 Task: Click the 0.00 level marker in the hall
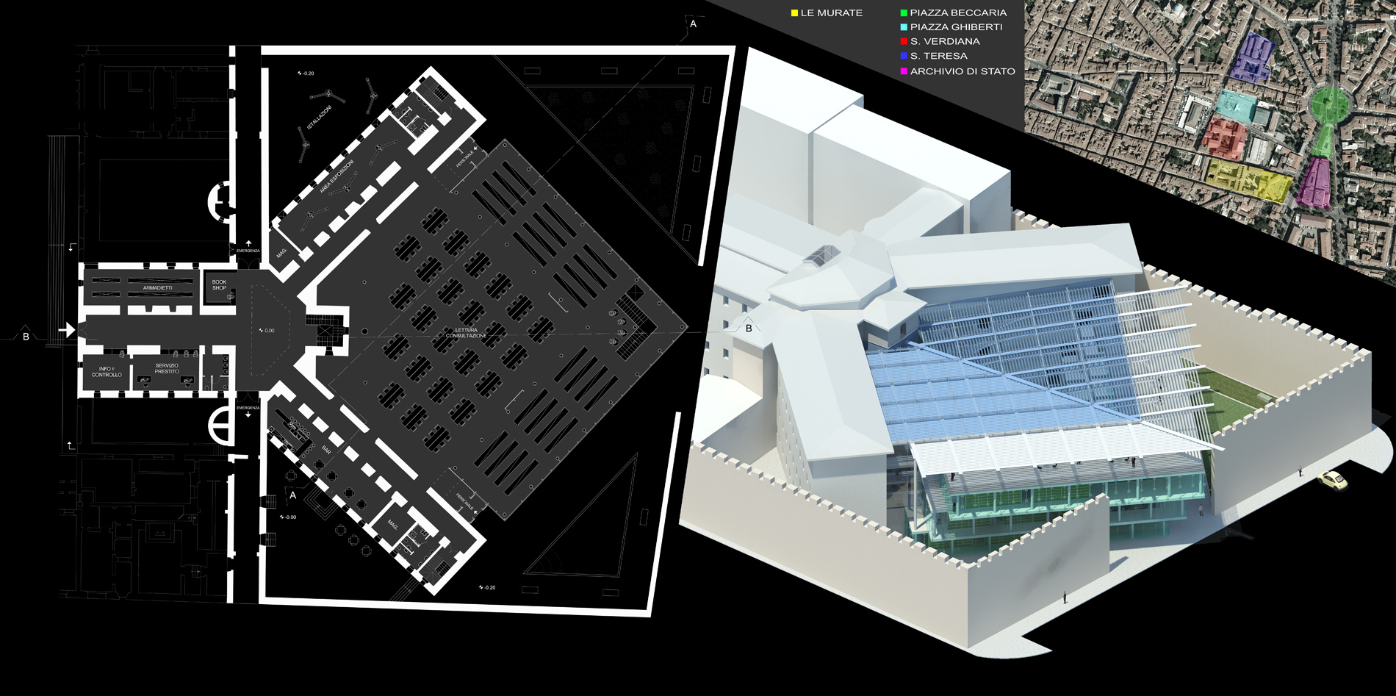point(266,331)
